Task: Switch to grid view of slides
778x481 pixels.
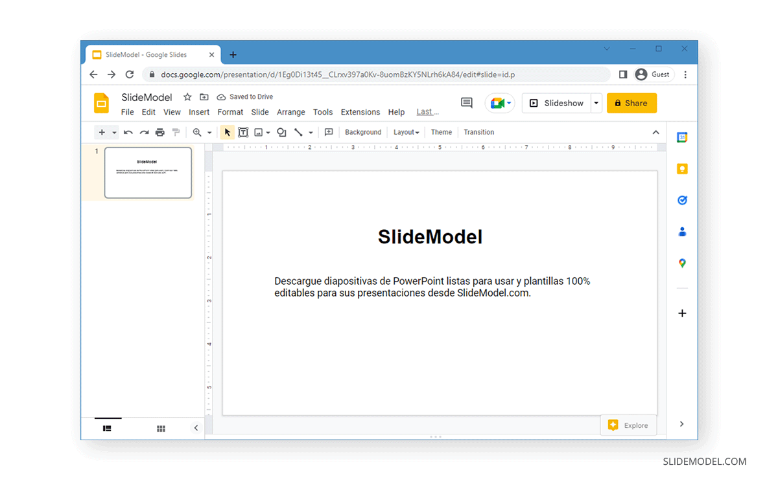Action: [161, 428]
